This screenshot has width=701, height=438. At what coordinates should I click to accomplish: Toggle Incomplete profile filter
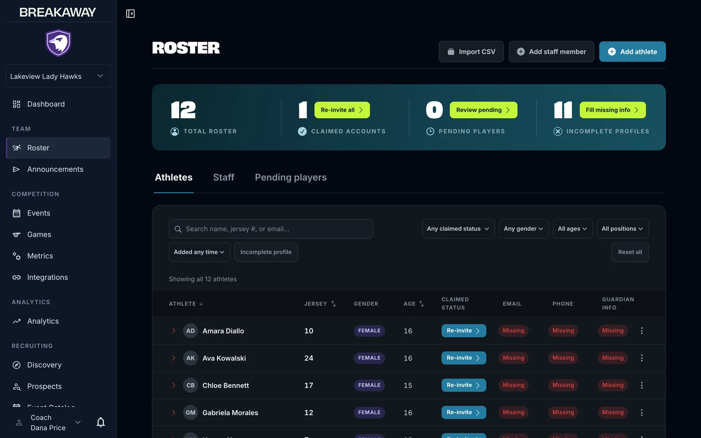click(266, 252)
